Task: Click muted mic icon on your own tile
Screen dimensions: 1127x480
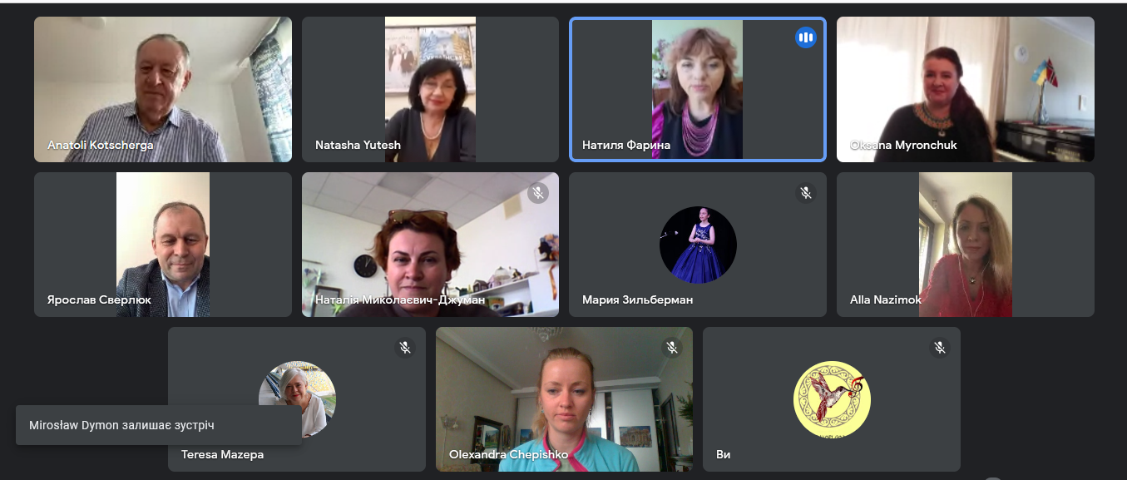Action: tap(940, 348)
